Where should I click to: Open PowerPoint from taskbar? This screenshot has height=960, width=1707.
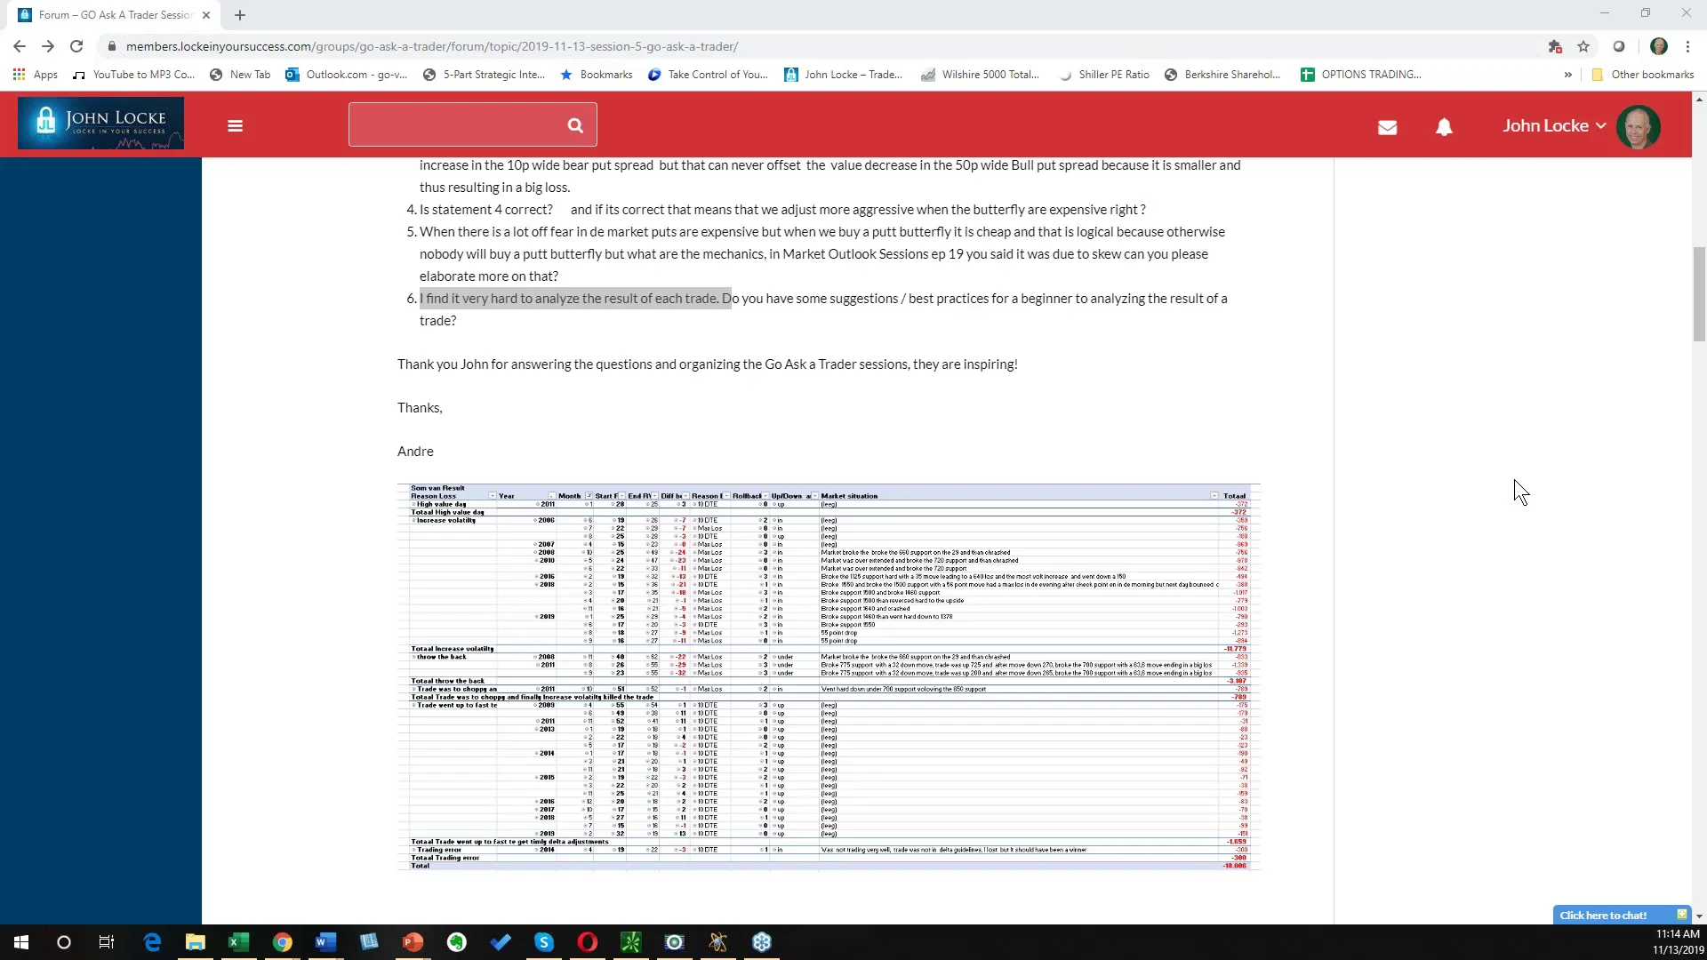pyautogui.click(x=413, y=942)
